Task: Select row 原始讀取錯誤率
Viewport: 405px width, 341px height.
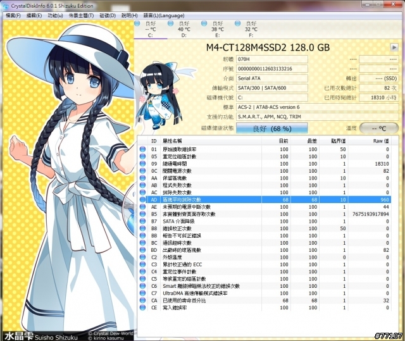Action: pos(265,149)
